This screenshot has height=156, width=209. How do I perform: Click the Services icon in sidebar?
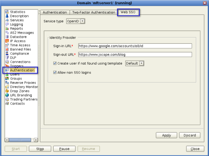[7, 20]
